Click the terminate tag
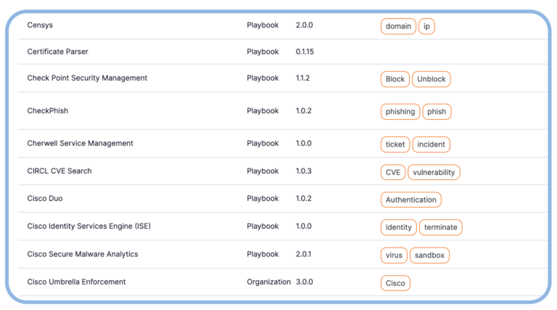Viewport: 557px width, 310px height. coord(441,227)
